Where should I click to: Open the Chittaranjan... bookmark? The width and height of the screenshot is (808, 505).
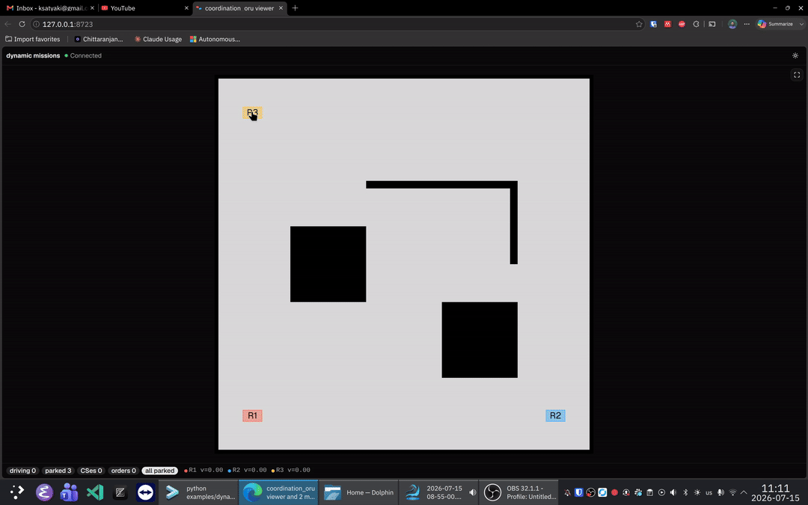click(x=99, y=39)
